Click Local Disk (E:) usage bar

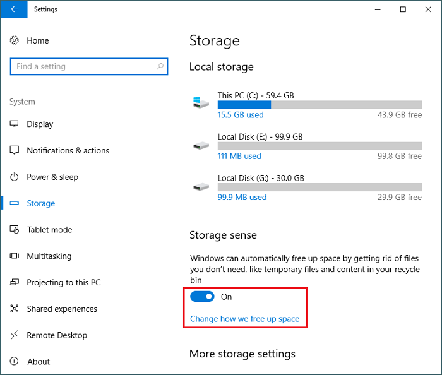[320, 146]
